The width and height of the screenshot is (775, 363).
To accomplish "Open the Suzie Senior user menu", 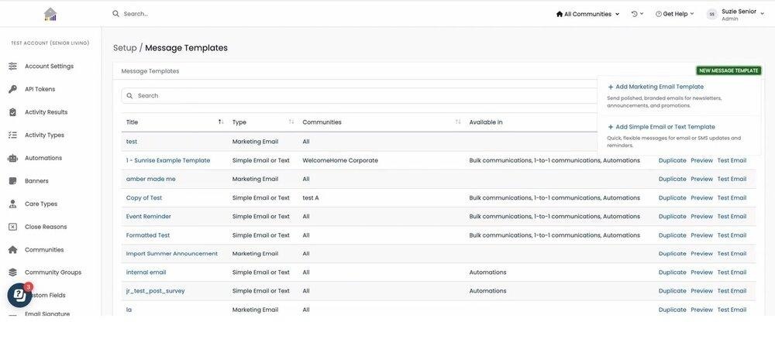I will tap(735, 15).
